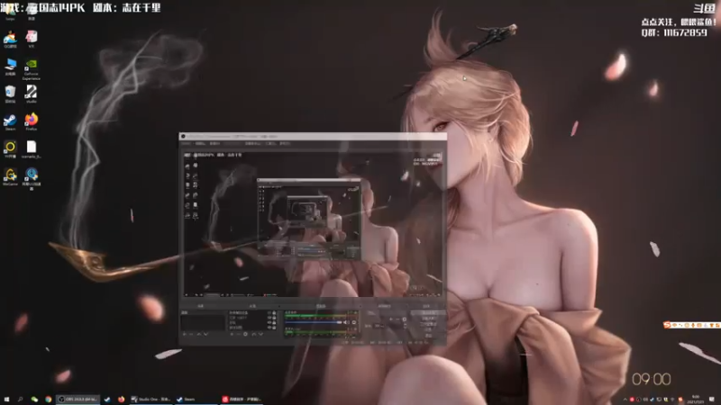Click the streaming button in OBS Controls
Viewport: 721px width, 405px height.
coord(427,312)
